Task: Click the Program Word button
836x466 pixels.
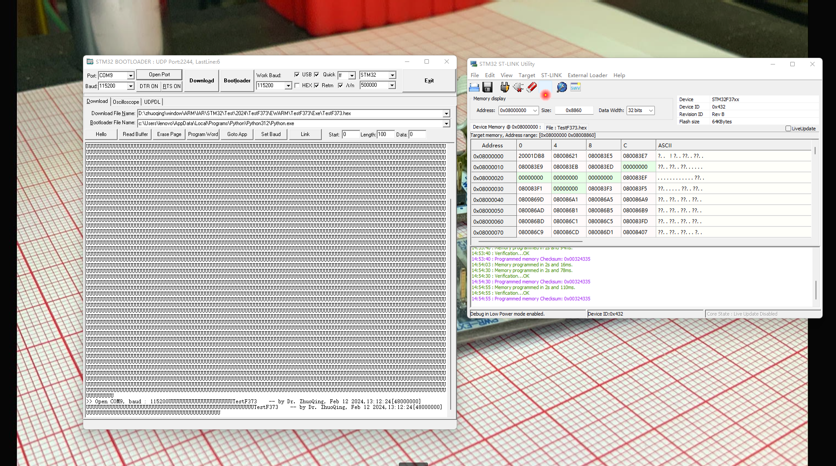Action: [203, 134]
